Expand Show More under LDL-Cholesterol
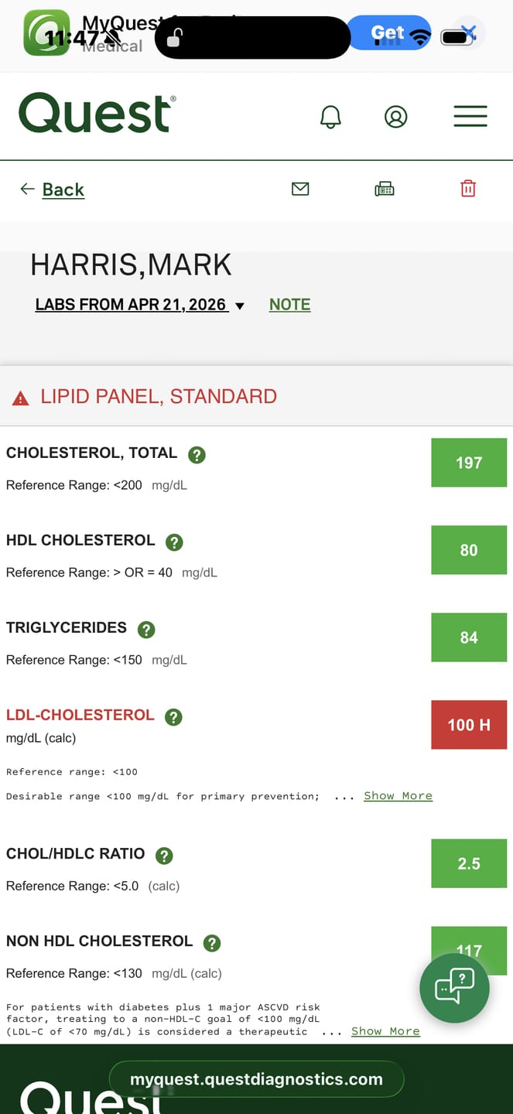This screenshot has height=1114, width=513. point(398,796)
